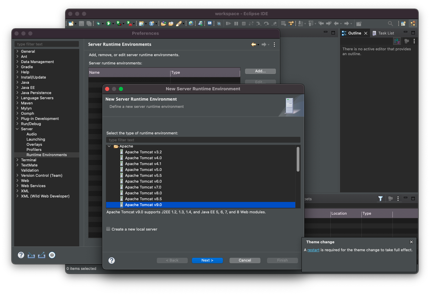Click the Oomph record circle icon in Preferences
The height and width of the screenshot is (295, 430).
[x=52, y=255]
